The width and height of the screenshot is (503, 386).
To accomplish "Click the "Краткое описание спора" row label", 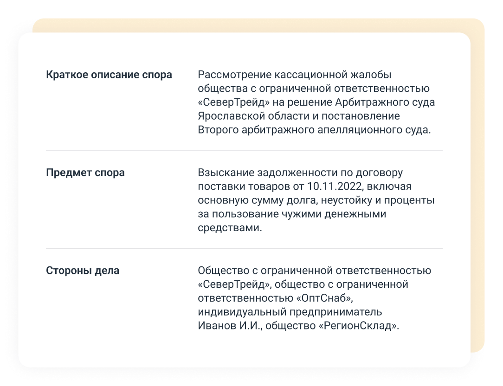I will [109, 75].
